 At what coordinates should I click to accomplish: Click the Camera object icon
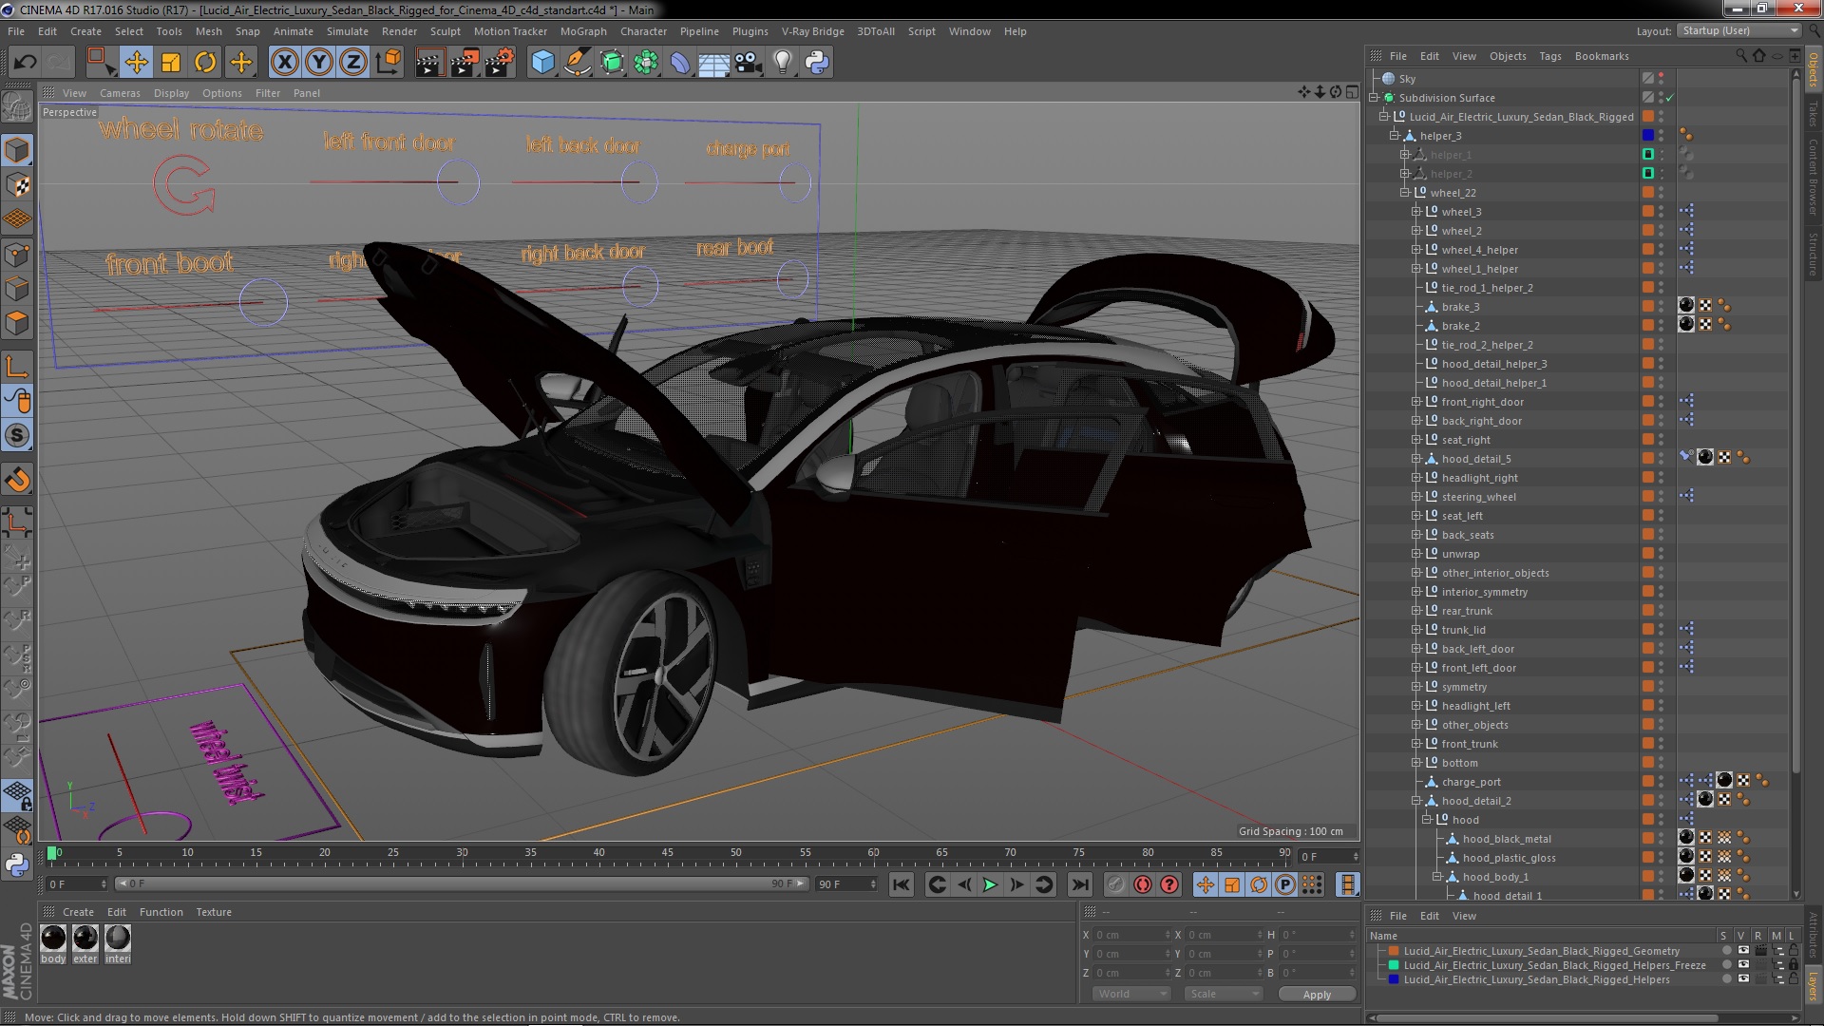pyautogui.click(x=748, y=63)
